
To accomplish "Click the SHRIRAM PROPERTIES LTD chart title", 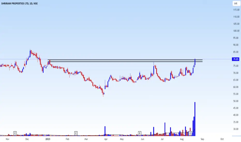I will tap(19, 3).
